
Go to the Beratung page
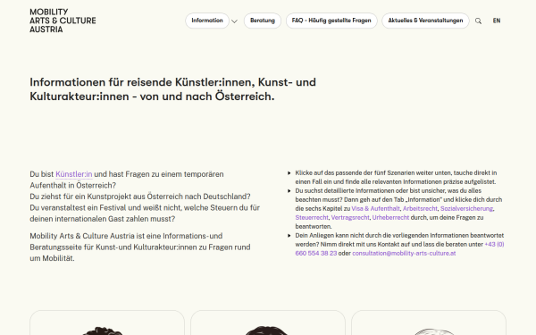point(263,21)
